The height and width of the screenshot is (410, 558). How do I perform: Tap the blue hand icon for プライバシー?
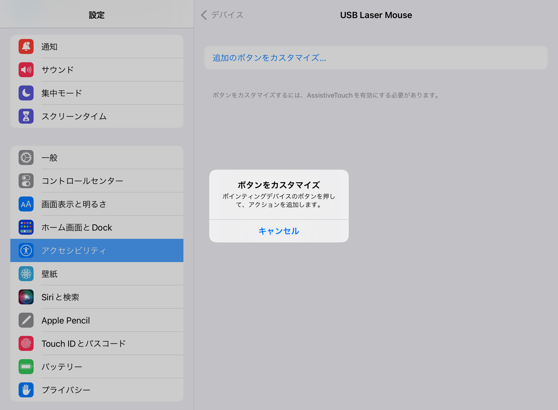[x=26, y=390]
